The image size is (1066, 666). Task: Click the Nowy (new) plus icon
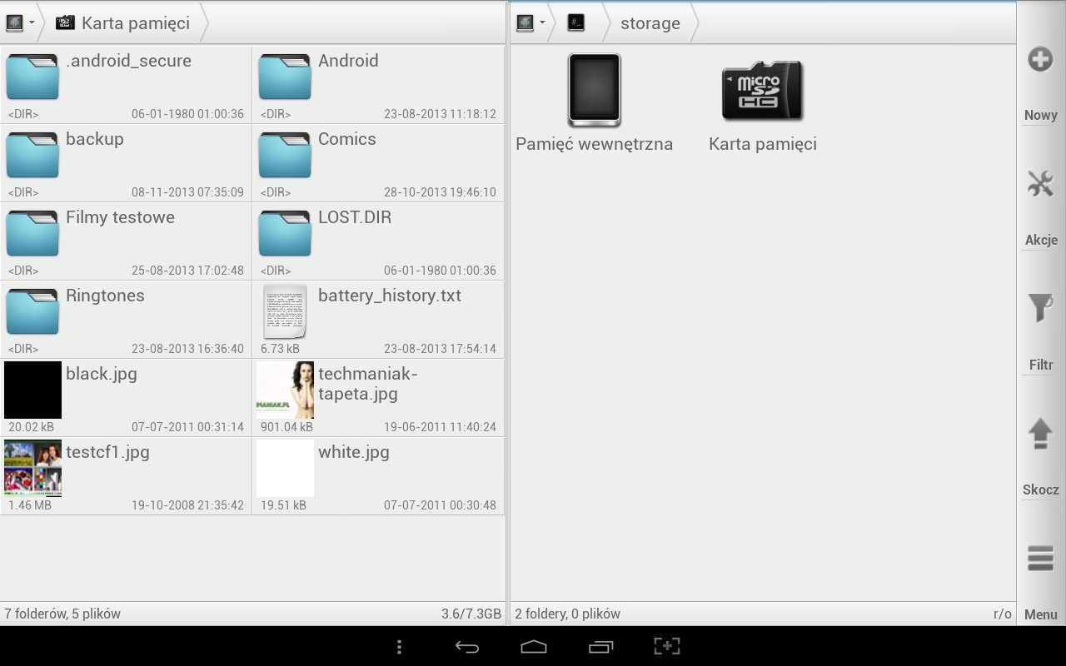click(1040, 60)
